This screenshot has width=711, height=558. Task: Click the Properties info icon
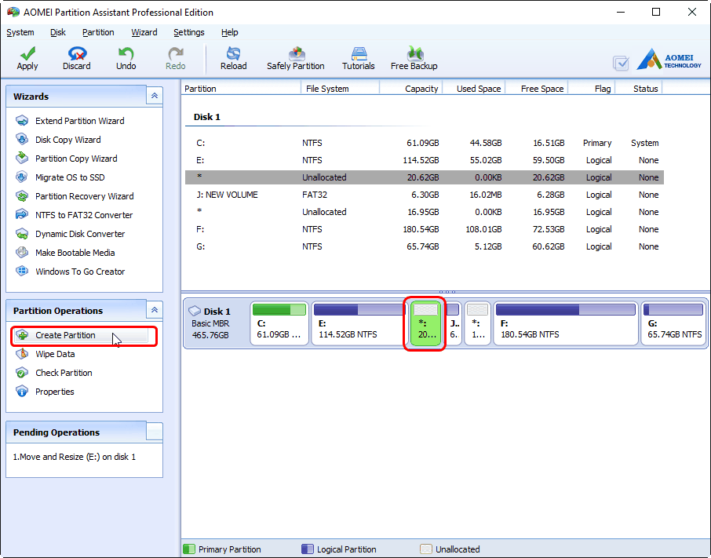22,391
